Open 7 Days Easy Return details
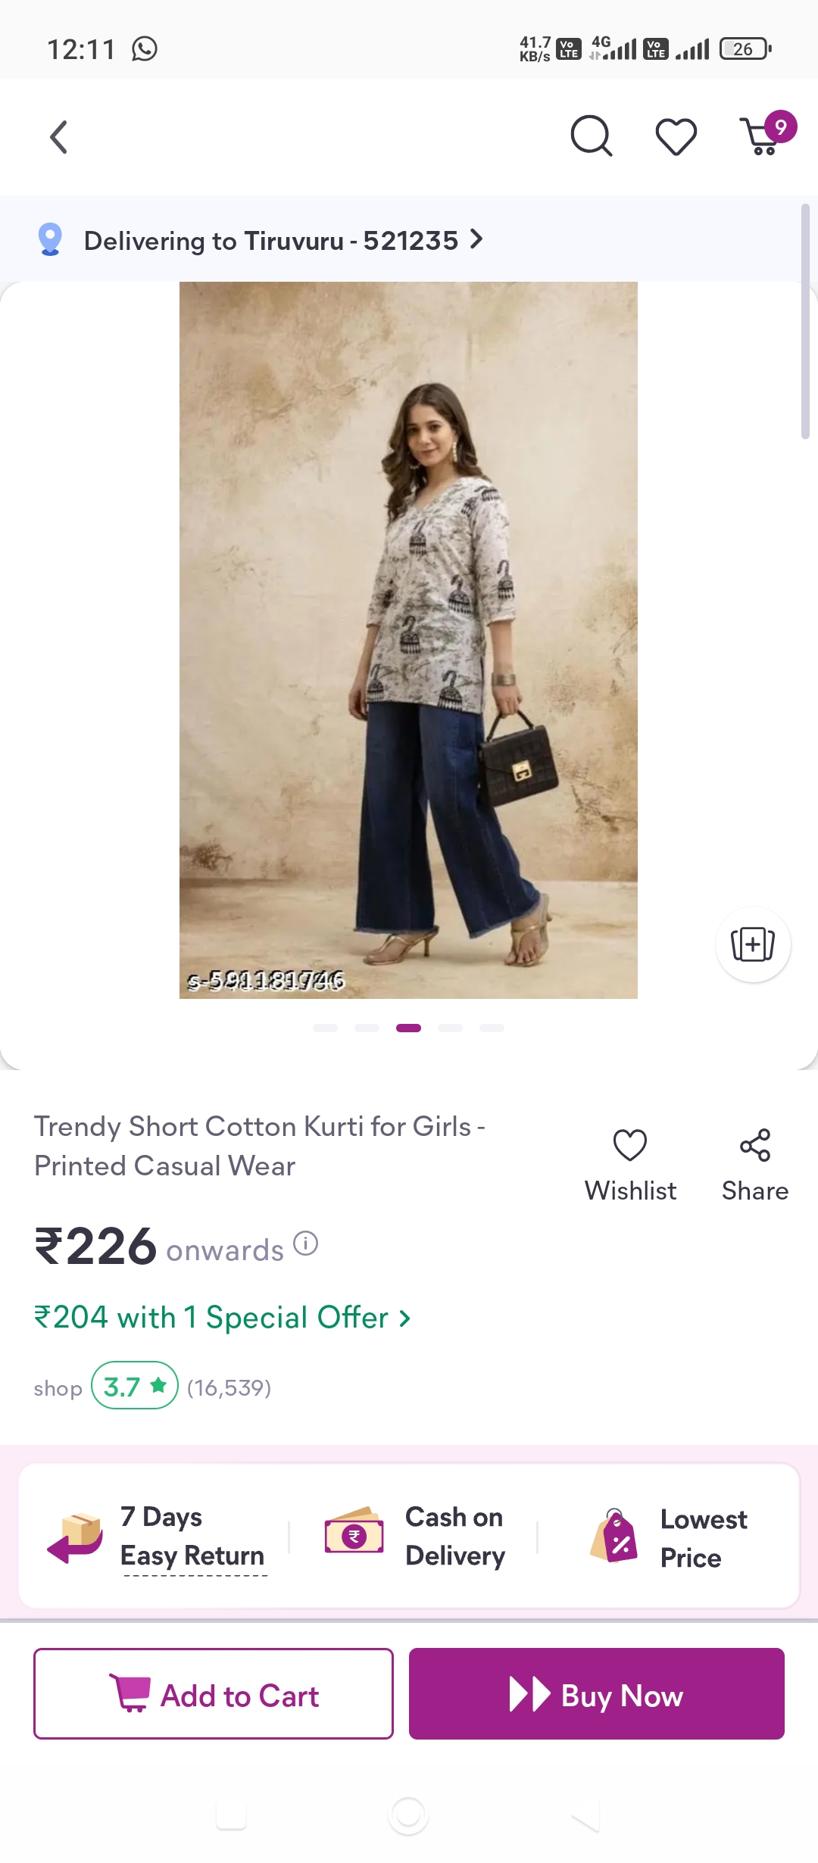The width and height of the screenshot is (818, 1863). [x=192, y=1536]
